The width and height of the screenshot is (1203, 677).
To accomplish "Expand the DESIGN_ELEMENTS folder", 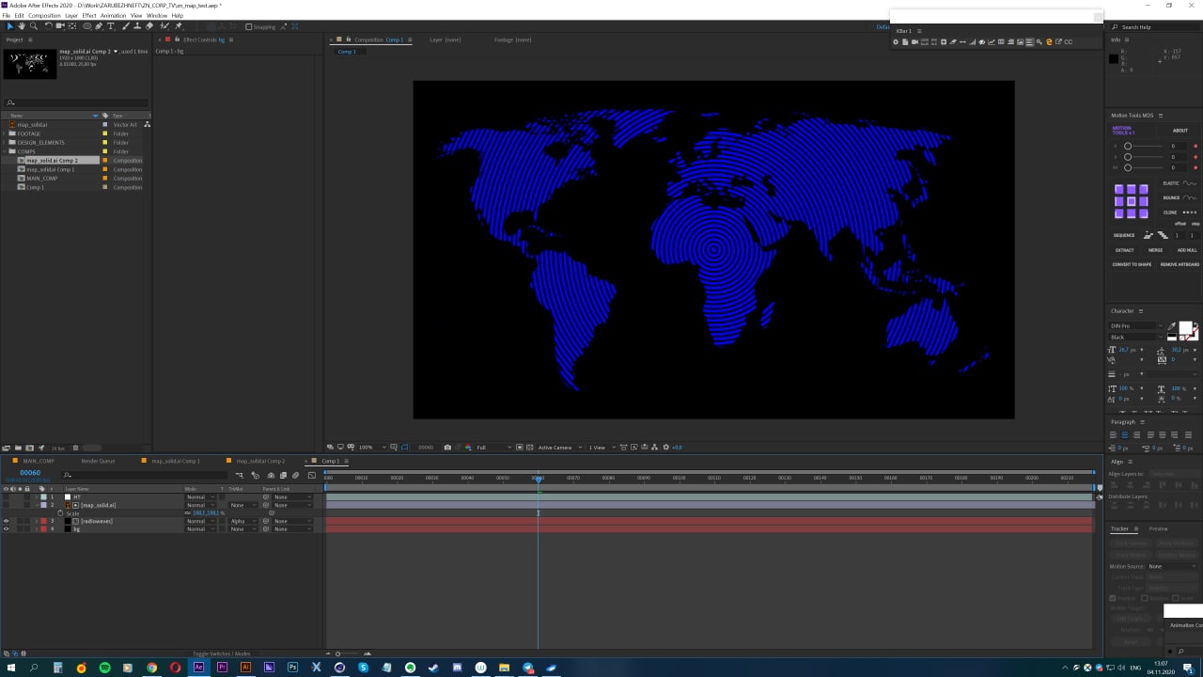I will 4,142.
